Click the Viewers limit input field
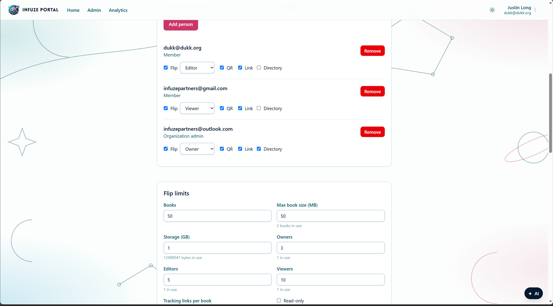This screenshot has width=553, height=306. tap(331, 280)
